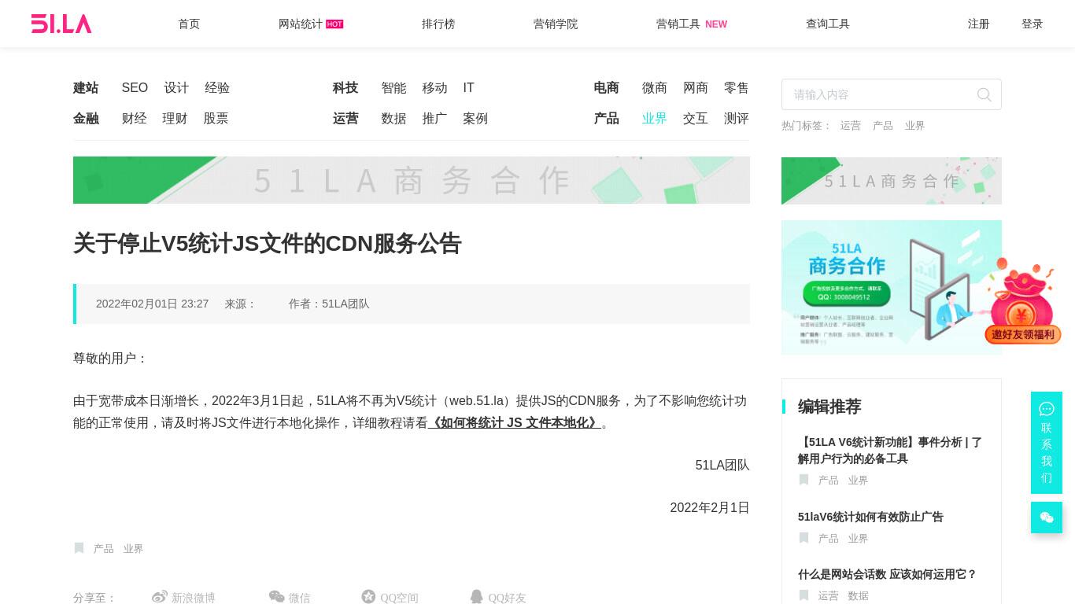Click the search magnifier icon
The height and width of the screenshot is (604, 1075).
coord(984,94)
